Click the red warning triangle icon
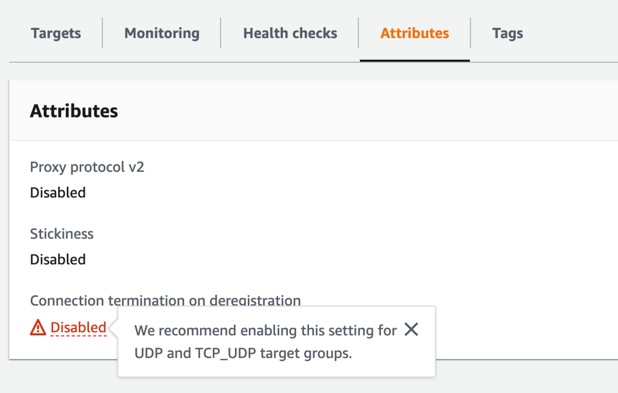This screenshot has width=618, height=393. pyautogui.click(x=38, y=327)
